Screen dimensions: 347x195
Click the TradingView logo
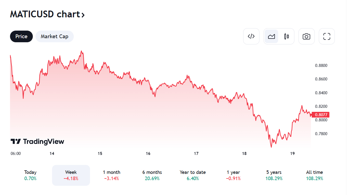click(x=37, y=141)
